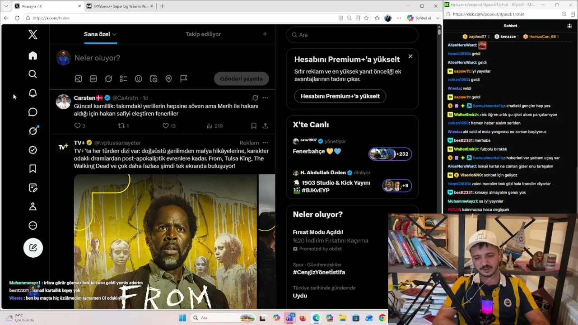
Task: Open Bookmarks in the X sidebar
Action: 33,169
